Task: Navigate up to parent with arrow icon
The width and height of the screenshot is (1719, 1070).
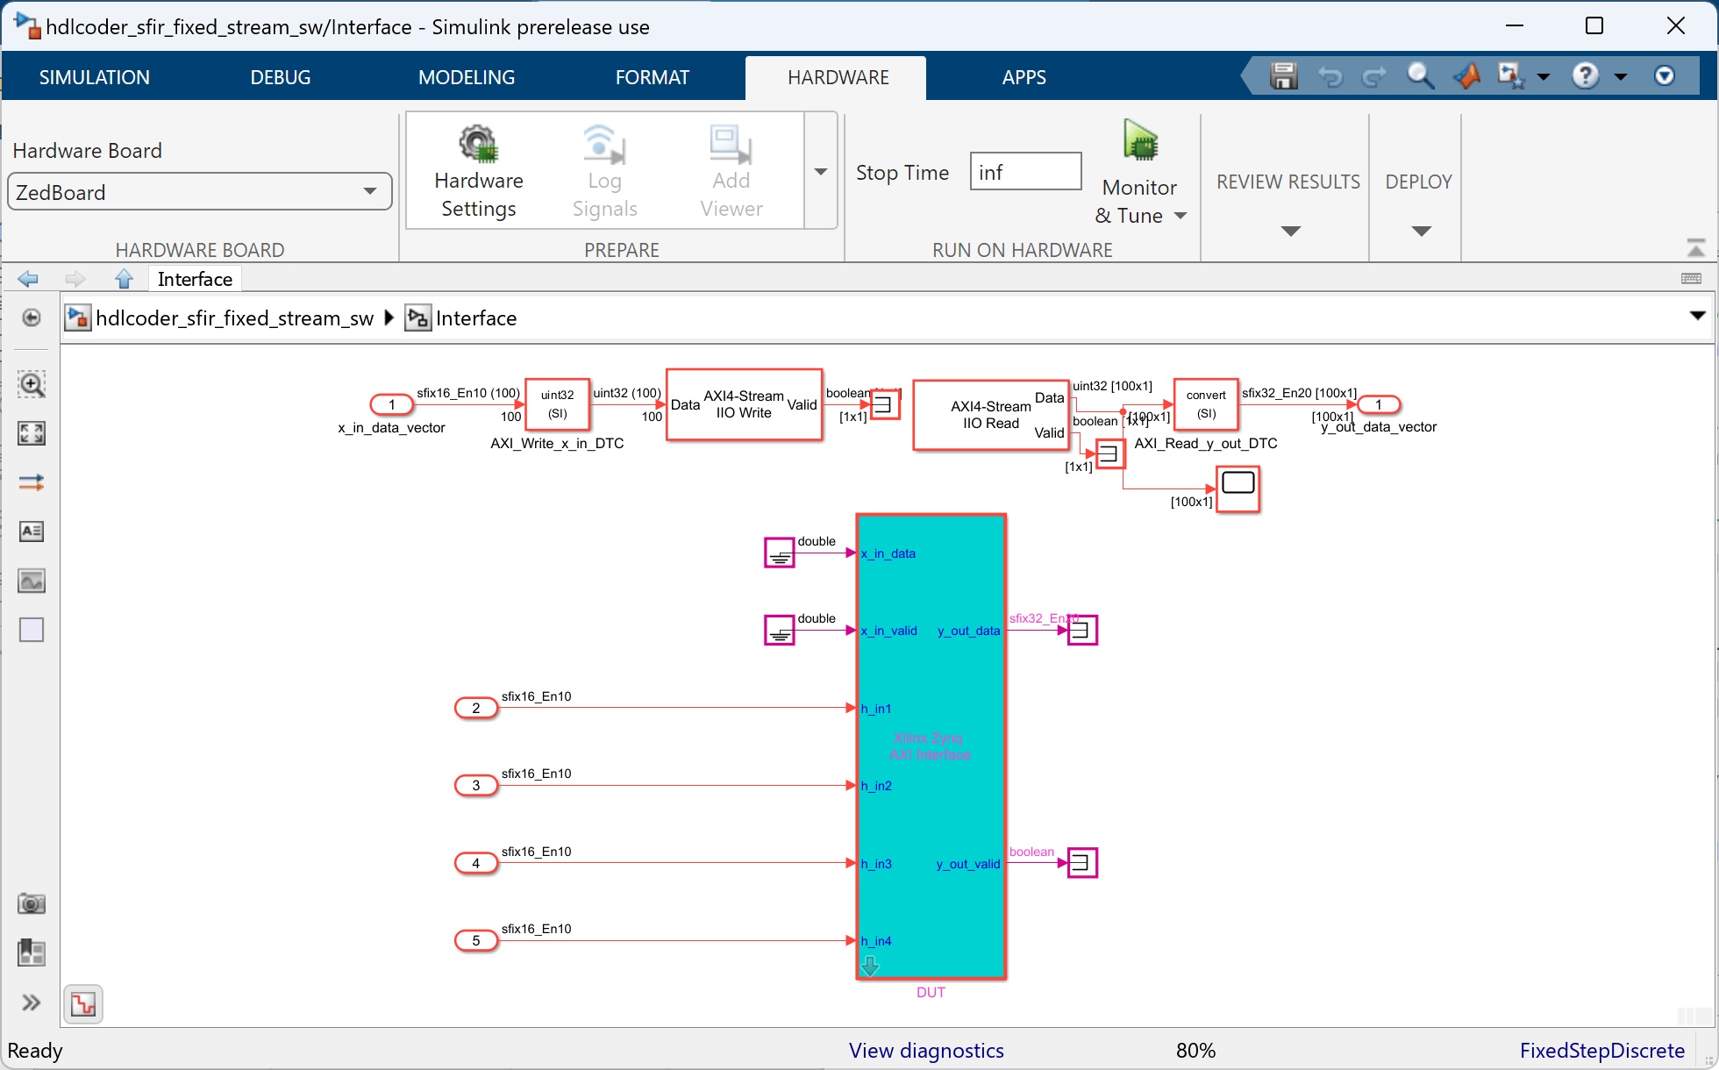Action: 124,279
